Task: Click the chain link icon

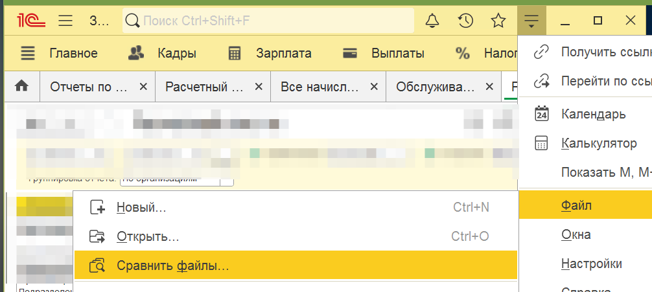Action: click(541, 52)
